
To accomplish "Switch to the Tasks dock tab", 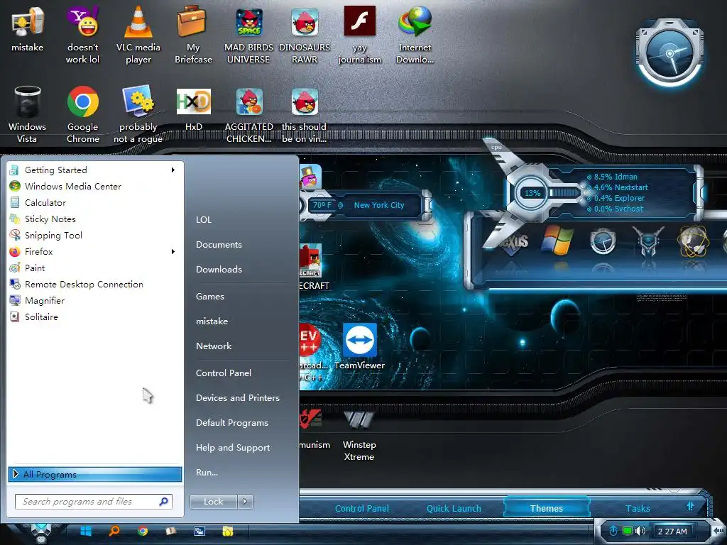I will [638, 508].
